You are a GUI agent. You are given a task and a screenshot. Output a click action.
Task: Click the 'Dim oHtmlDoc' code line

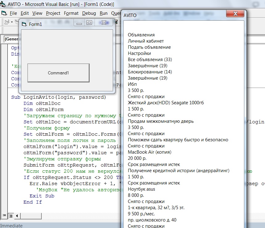(42, 103)
